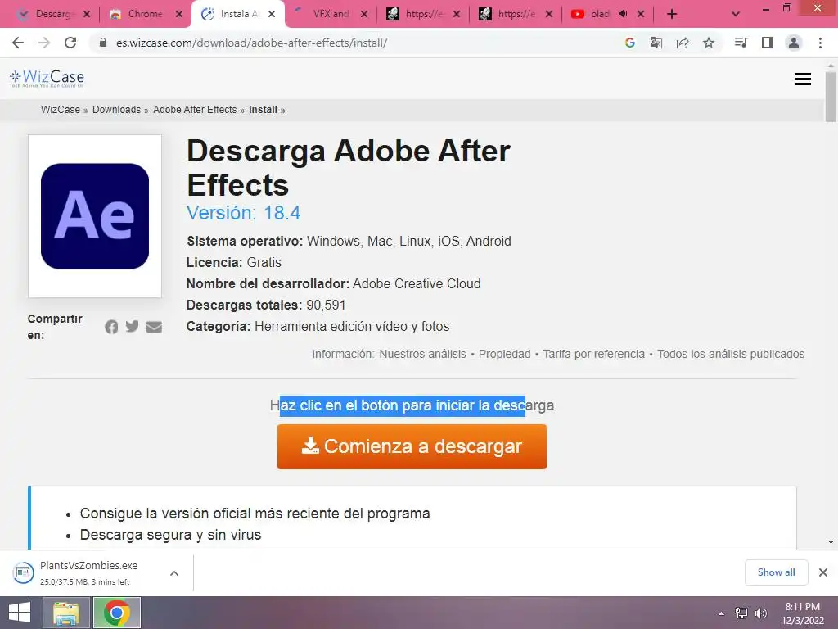Viewport: 838px width, 629px height.
Task: Open the Propiedad link
Action: click(x=504, y=354)
